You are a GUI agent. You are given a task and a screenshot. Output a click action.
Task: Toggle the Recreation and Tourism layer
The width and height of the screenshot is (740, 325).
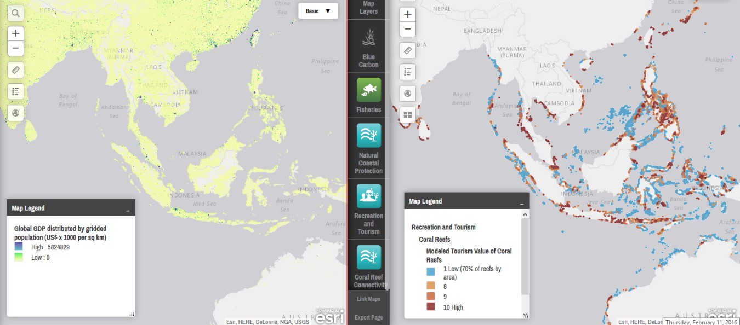368,196
